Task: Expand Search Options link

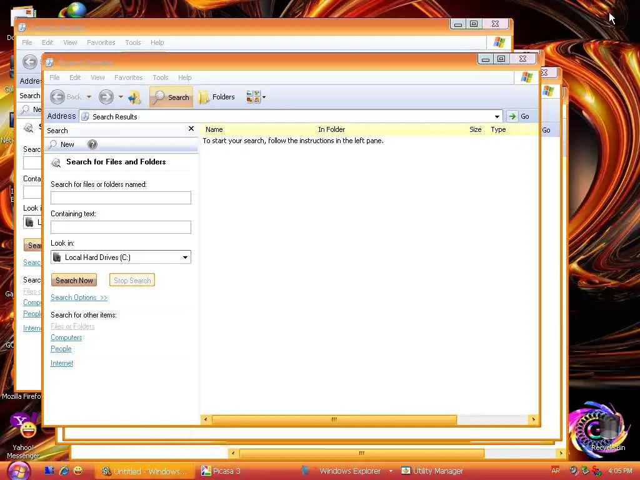Action: click(79, 297)
